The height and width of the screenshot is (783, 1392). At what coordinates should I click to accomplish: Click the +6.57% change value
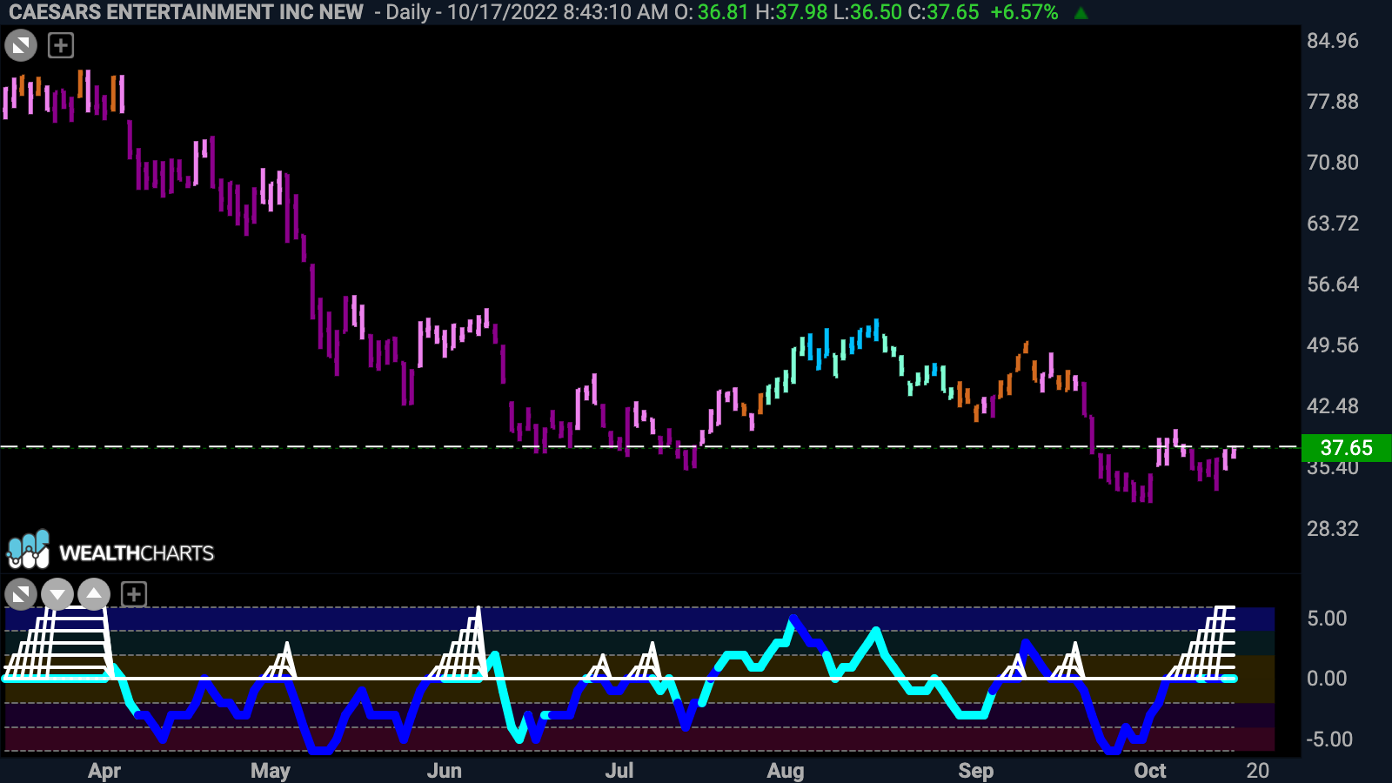coord(1024,12)
